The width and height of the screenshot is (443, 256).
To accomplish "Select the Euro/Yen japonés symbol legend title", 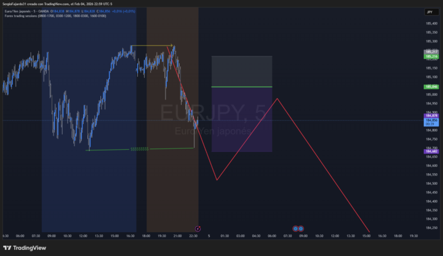I will 26,11.
